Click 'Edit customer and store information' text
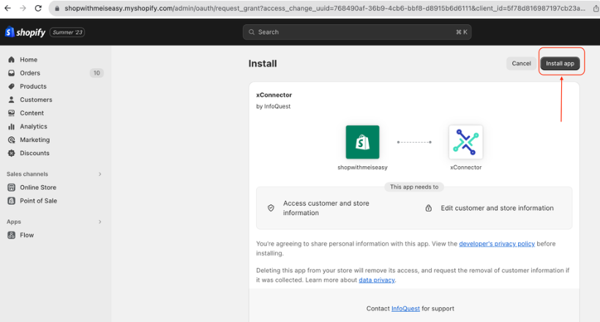Viewport: 600px width, 322px height. tap(497, 209)
